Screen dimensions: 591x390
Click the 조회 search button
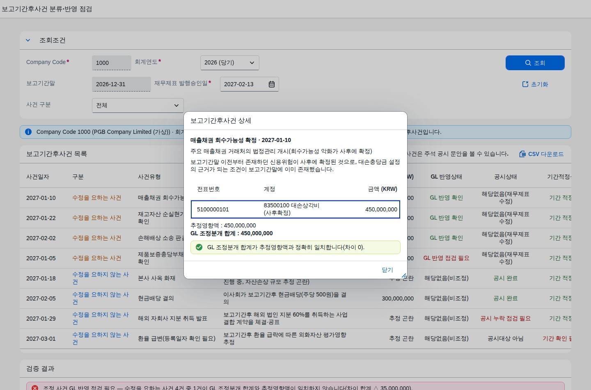[x=535, y=63]
